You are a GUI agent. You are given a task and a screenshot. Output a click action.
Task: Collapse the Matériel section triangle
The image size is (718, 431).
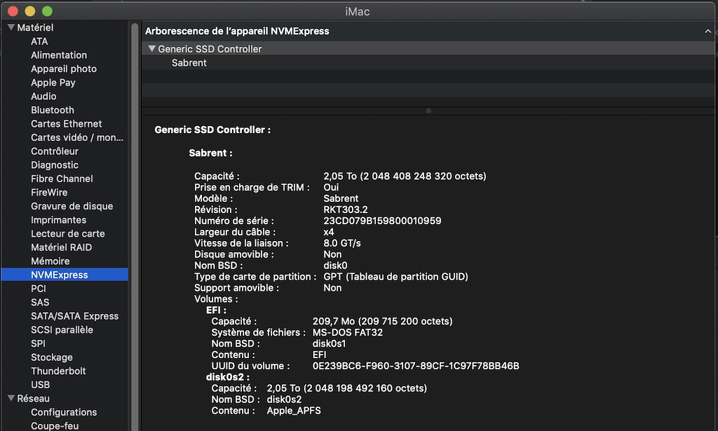click(x=11, y=28)
